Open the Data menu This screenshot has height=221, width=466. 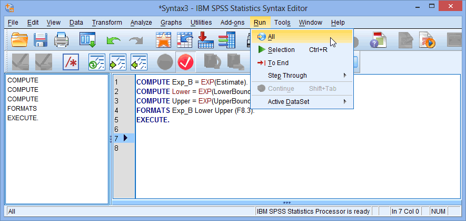point(76,23)
